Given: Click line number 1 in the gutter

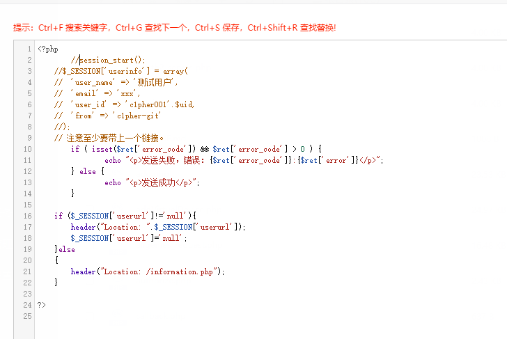Looking at the screenshot, I should tap(29, 49).
